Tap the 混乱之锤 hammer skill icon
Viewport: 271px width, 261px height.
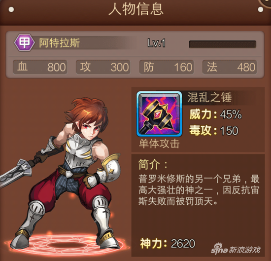click(x=159, y=114)
